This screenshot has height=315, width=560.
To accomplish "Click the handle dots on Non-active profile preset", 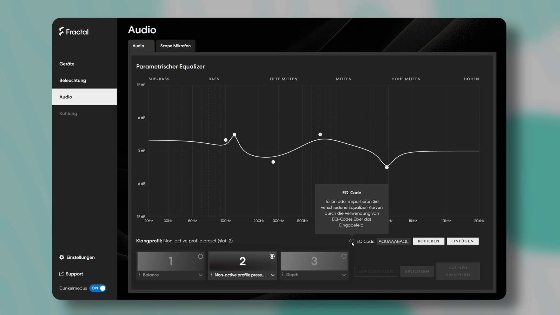I will pyautogui.click(x=211, y=275).
